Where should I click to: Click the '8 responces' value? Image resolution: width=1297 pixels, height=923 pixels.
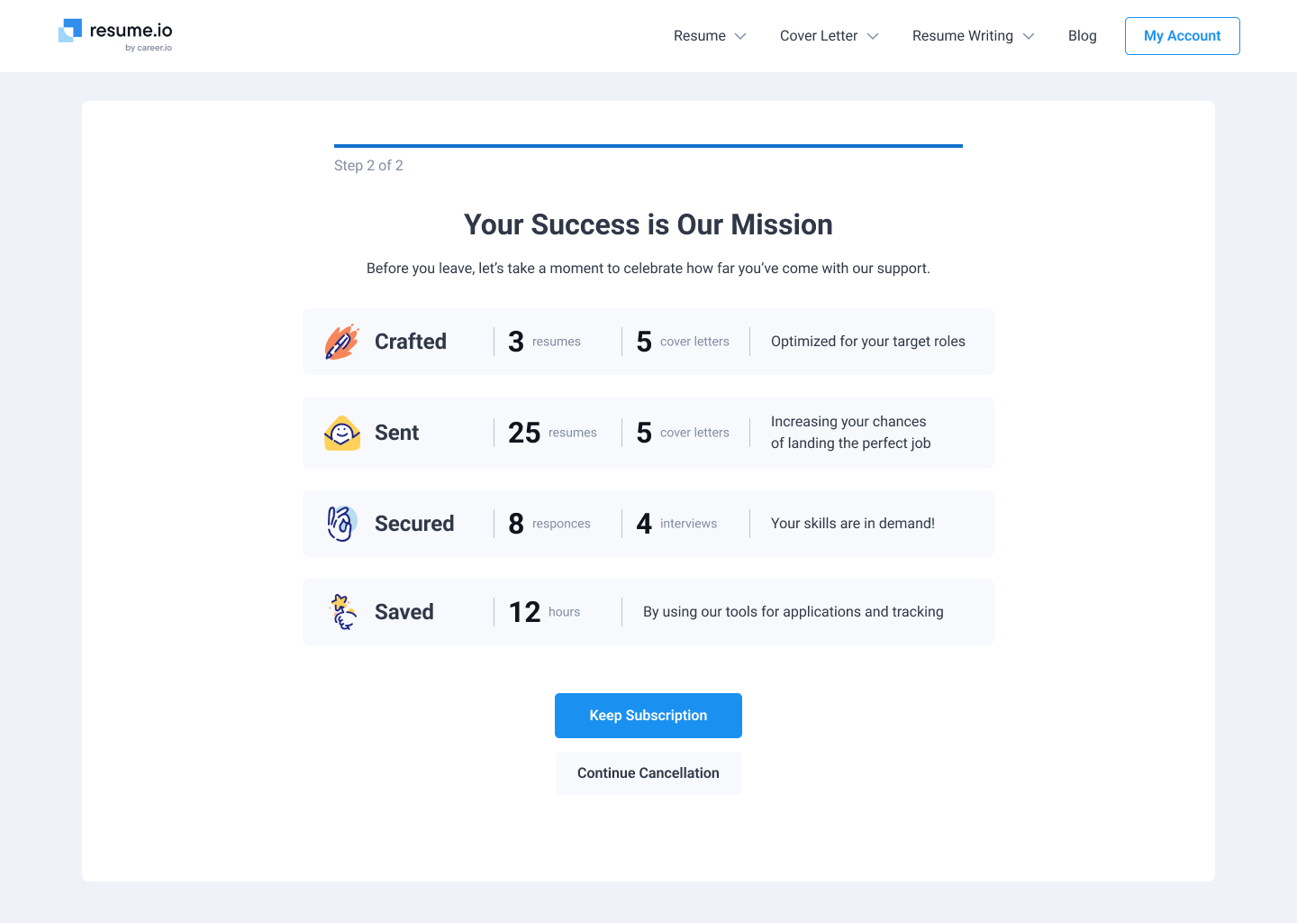click(549, 524)
